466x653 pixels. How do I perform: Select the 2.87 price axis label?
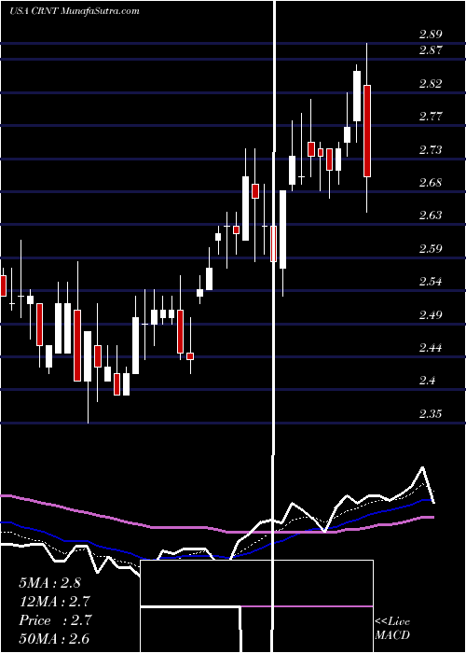click(431, 50)
